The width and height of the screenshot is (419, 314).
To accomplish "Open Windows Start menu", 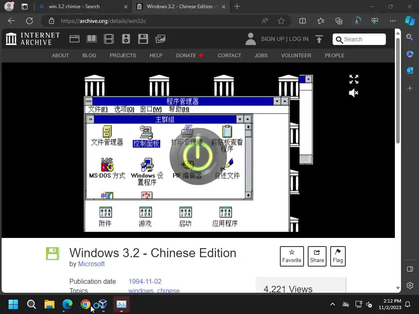I will pyautogui.click(x=13, y=304).
